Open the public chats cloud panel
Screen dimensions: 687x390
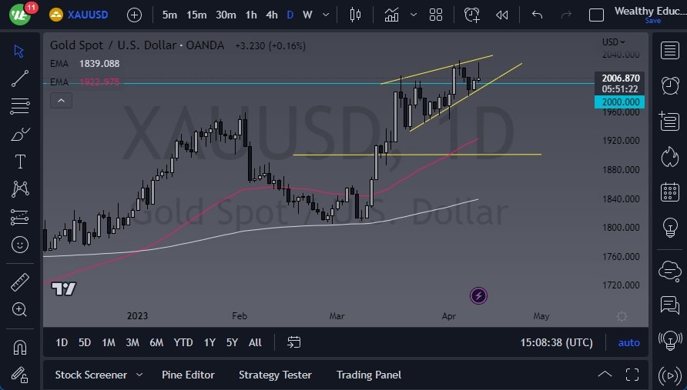(669, 271)
